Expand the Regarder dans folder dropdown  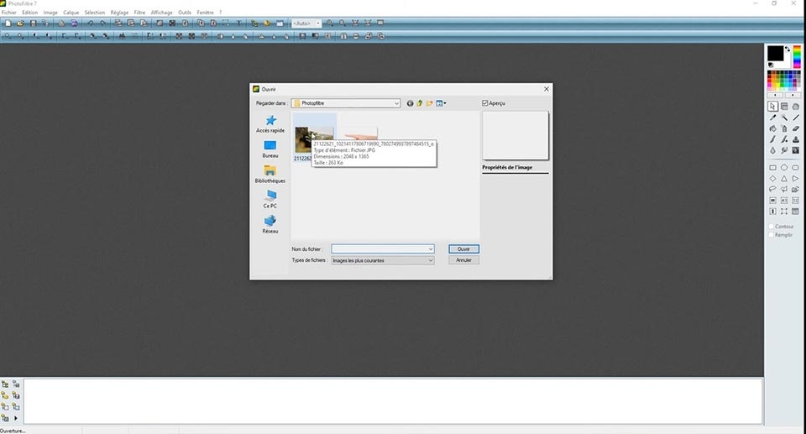(x=396, y=103)
